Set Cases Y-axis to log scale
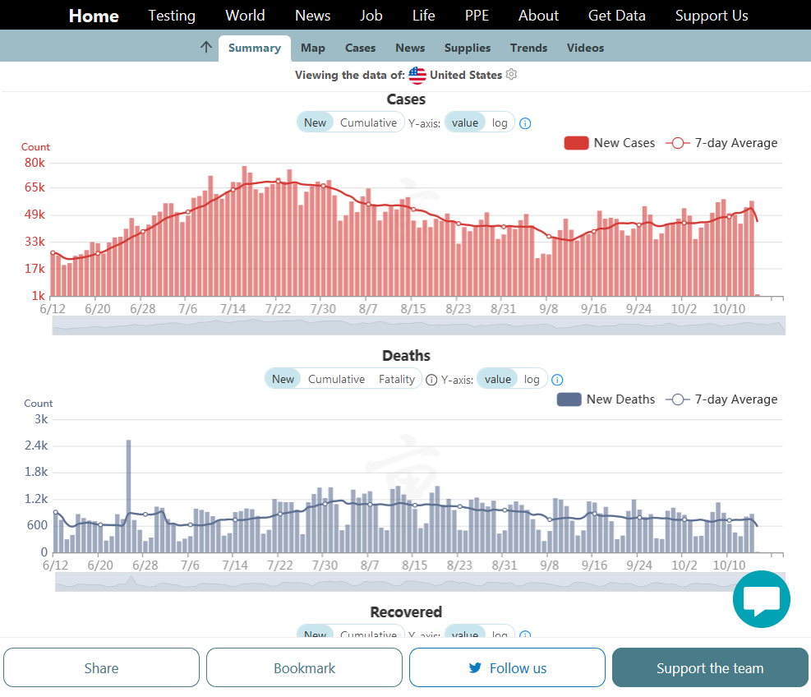811x697 pixels. [x=500, y=122]
